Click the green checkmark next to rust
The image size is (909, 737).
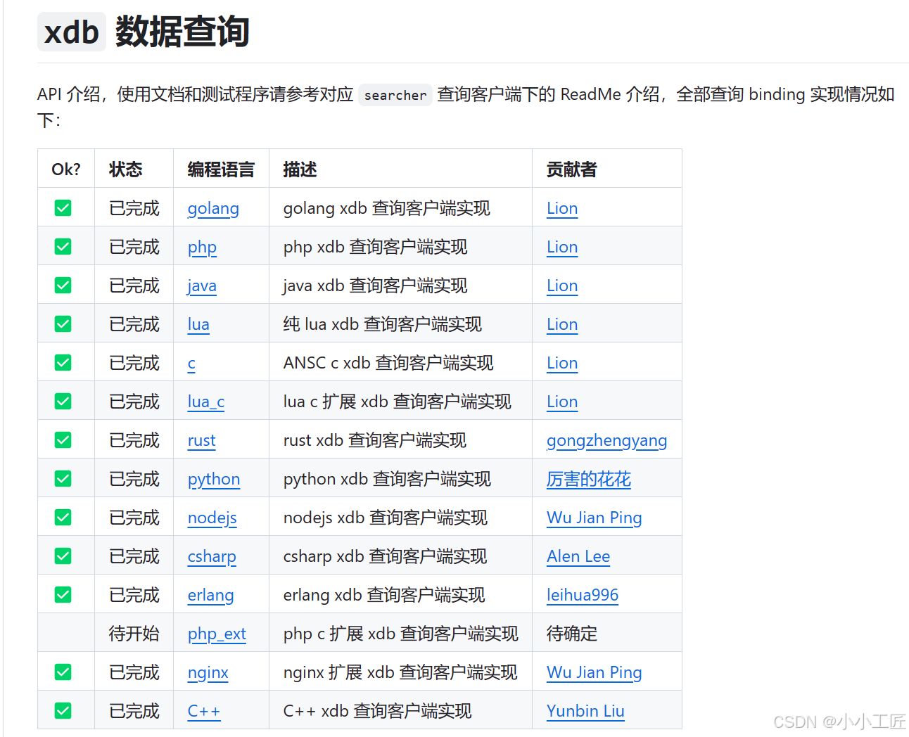click(x=63, y=440)
